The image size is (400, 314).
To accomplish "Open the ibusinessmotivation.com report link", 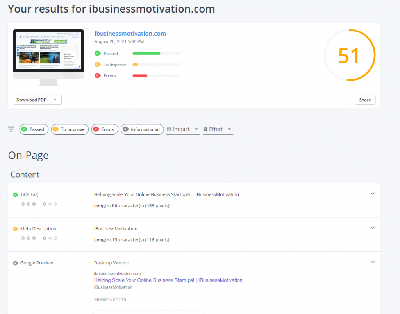I will pos(130,34).
